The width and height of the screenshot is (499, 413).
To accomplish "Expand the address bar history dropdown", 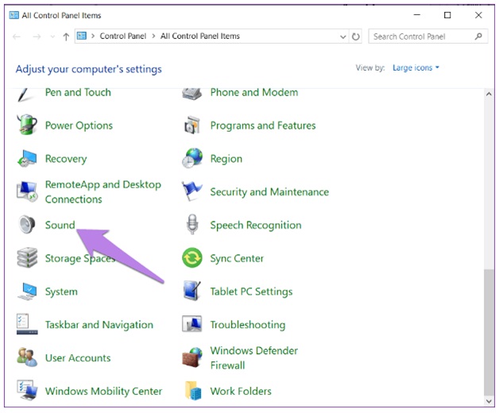I will (x=343, y=37).
